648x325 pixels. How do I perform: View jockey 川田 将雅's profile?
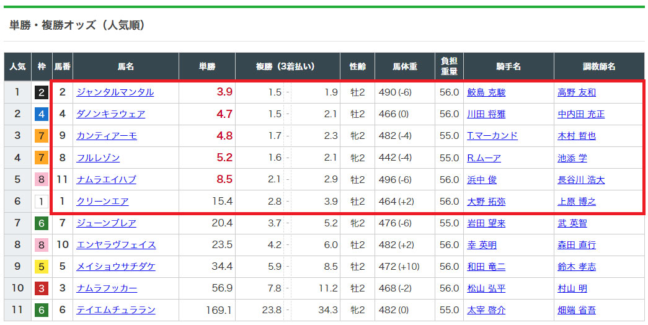pos(486,114)
